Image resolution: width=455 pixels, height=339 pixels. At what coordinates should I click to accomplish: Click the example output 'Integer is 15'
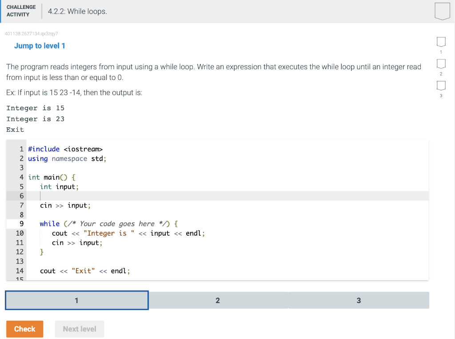point(36,108)
